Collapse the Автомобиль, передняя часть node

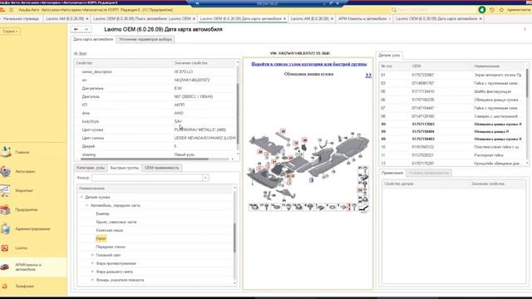(x=86, y=205)
